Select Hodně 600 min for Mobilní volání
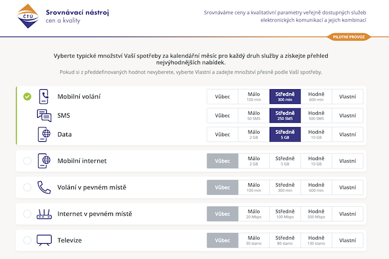 point(316,96)
